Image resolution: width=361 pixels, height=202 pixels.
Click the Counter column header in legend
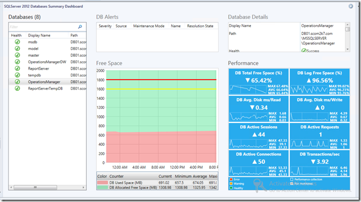[x=116, y=176]
